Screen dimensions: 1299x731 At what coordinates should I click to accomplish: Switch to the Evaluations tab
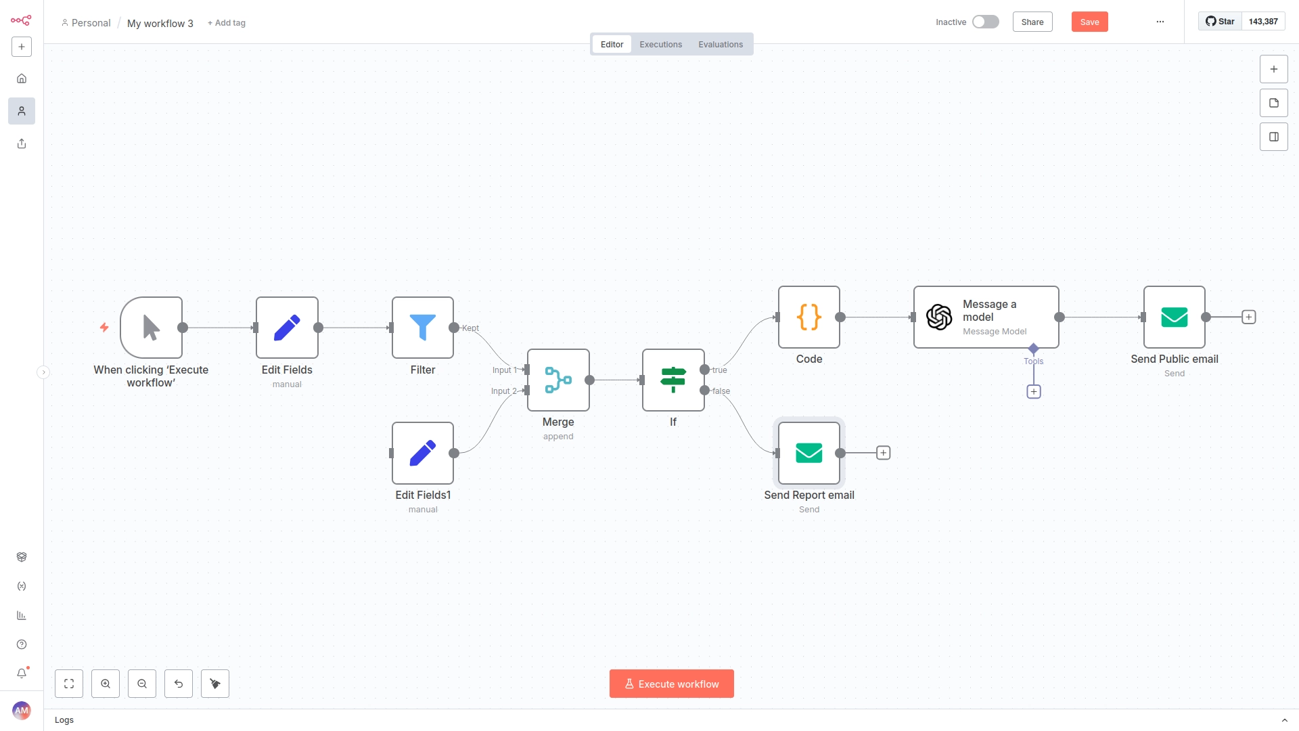(x=721, y=45)
